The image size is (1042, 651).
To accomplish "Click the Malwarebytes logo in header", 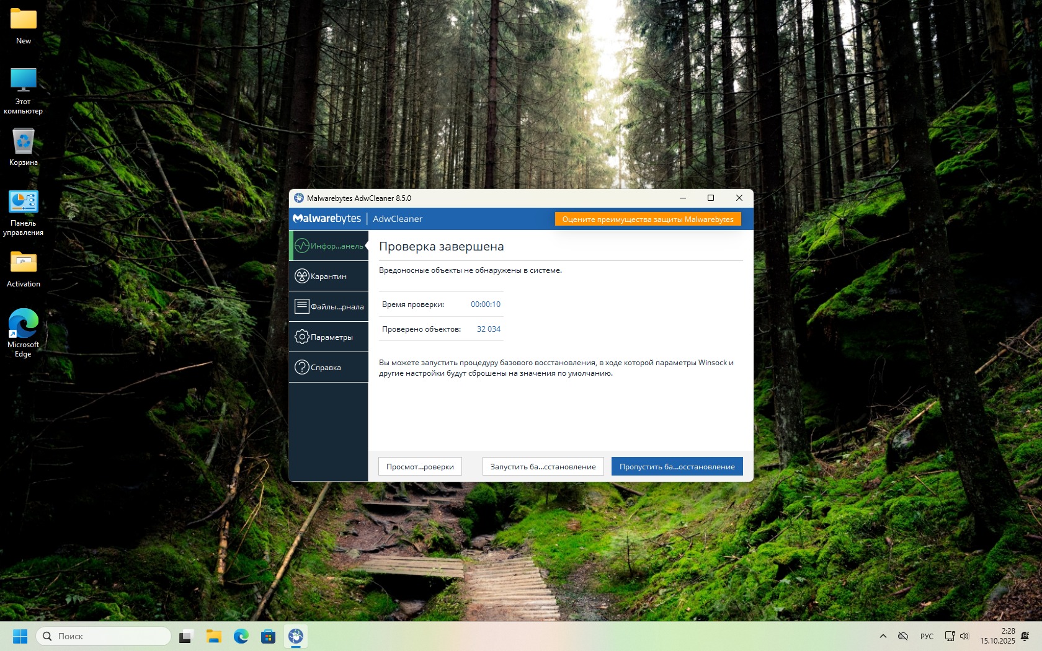I will (x=327, y=219).
